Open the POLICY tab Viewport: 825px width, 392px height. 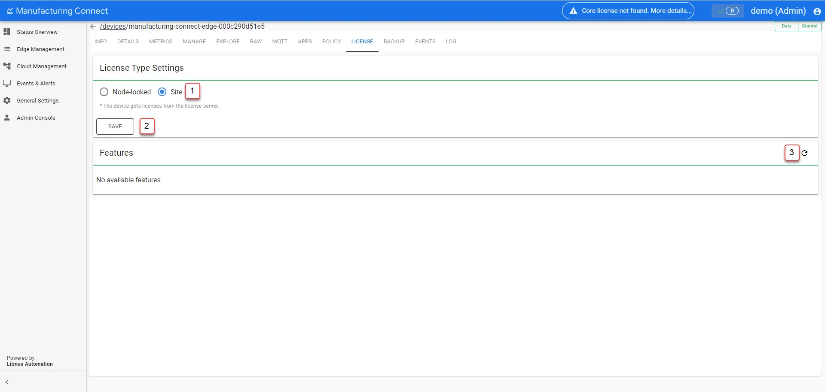(331, 42)
